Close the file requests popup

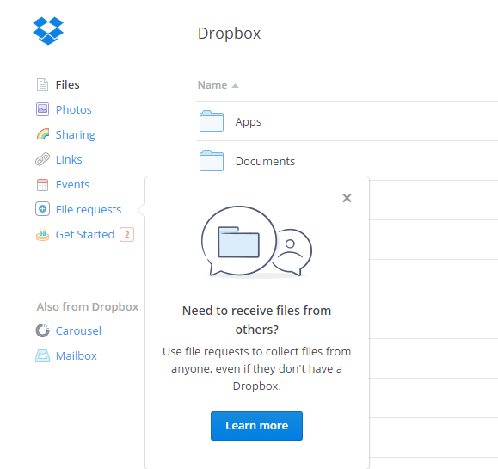tap(347, 198)
